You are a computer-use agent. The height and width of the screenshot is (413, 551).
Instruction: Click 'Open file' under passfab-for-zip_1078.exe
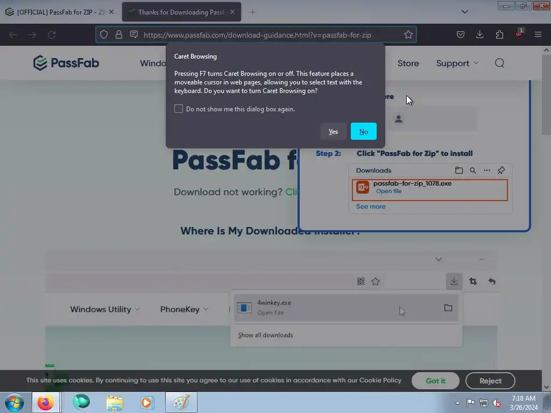(x=388, y=191)
